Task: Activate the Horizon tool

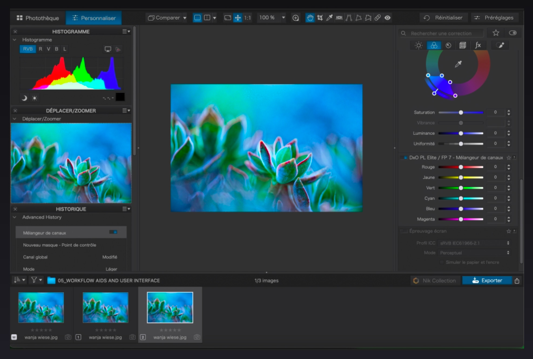Action: [339, 18]
